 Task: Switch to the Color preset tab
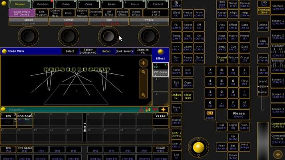89,4
